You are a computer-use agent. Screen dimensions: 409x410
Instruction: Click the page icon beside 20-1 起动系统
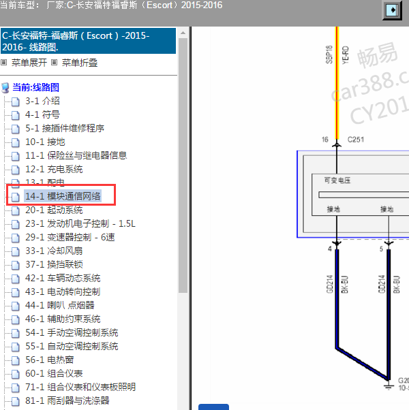(16, 210)
